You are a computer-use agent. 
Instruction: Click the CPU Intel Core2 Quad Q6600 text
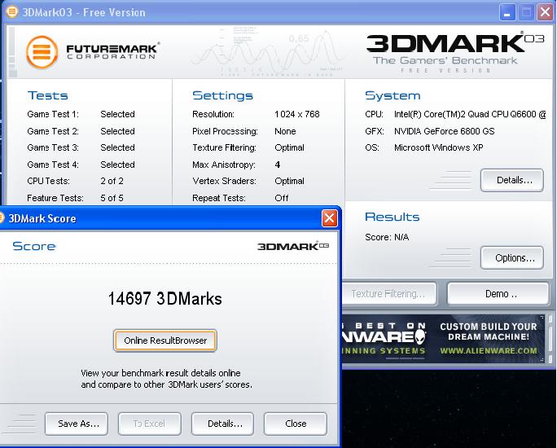point(470,114)
